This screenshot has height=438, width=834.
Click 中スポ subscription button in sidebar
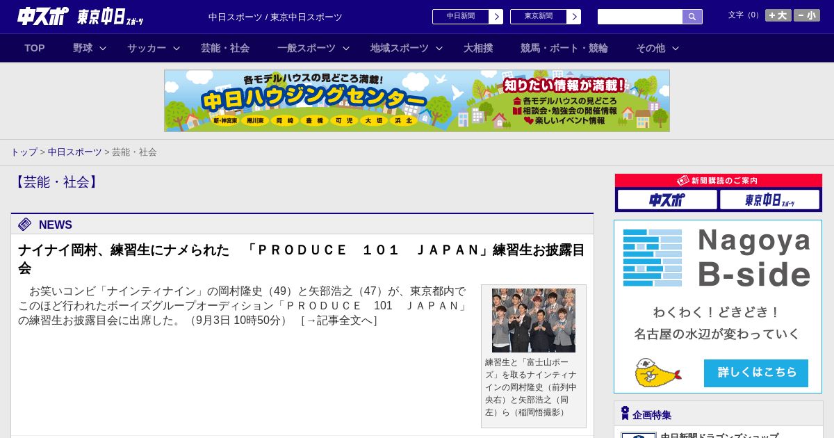click(667, 200)
